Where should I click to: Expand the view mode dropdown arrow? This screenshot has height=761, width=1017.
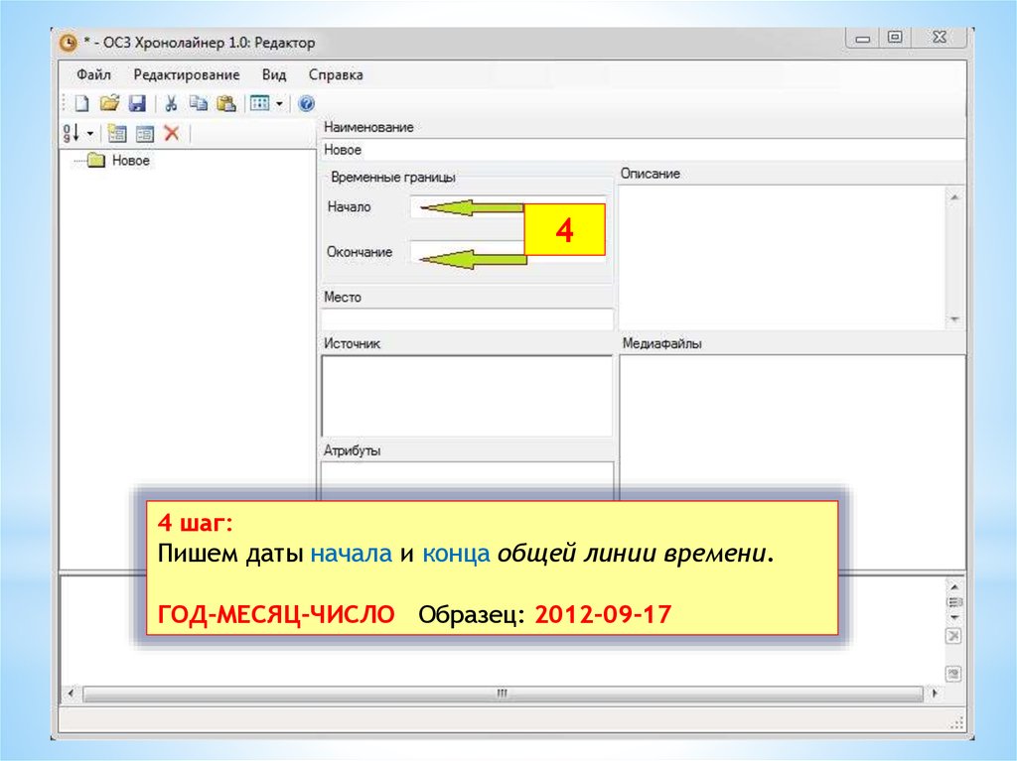point(279,103)
